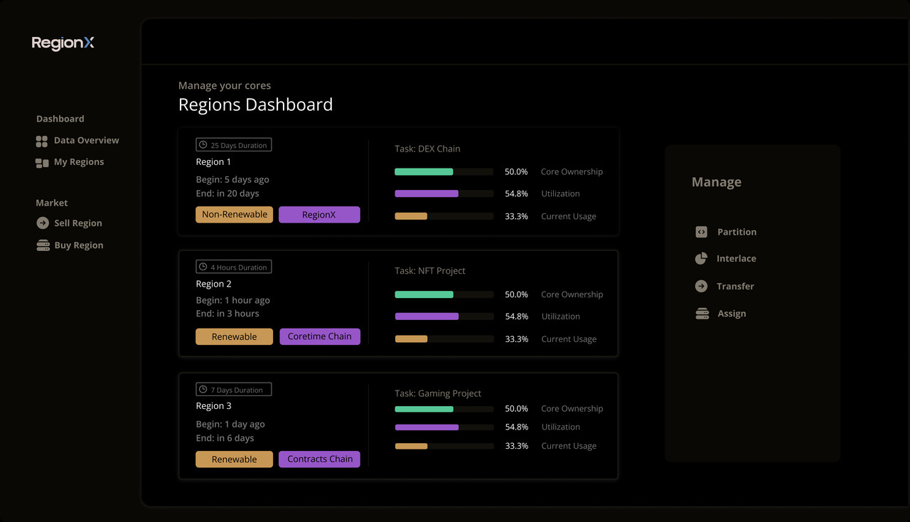Click Manage your cores subtitle
Image resolution: width=910 pixels, height=522 pixels.
pyautogui.click(x=225, y=85)
